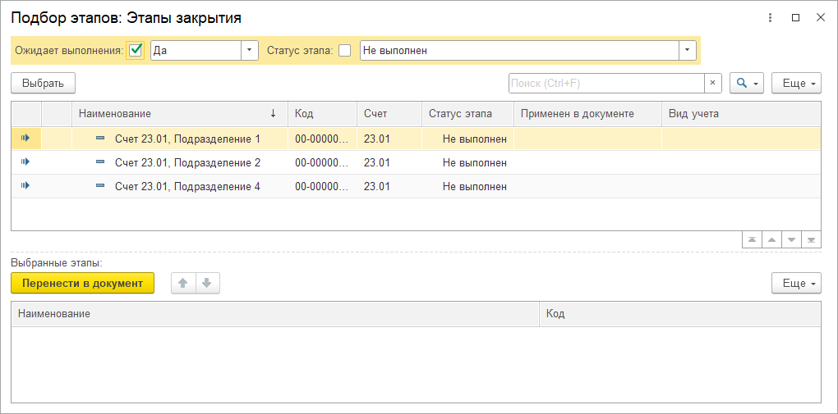Click the Перенести в документ button
Screen dimensions: 838x414
tap(82, 283)
